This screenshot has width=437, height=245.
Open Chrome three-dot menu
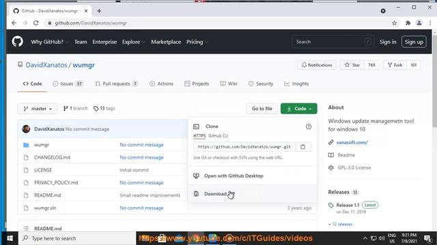430,23
